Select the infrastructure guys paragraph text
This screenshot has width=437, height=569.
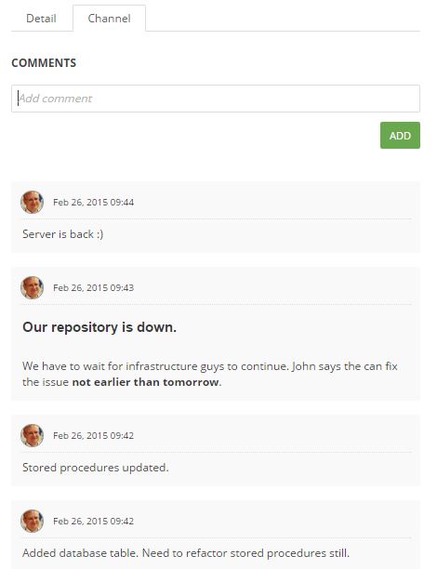[210, 374]
